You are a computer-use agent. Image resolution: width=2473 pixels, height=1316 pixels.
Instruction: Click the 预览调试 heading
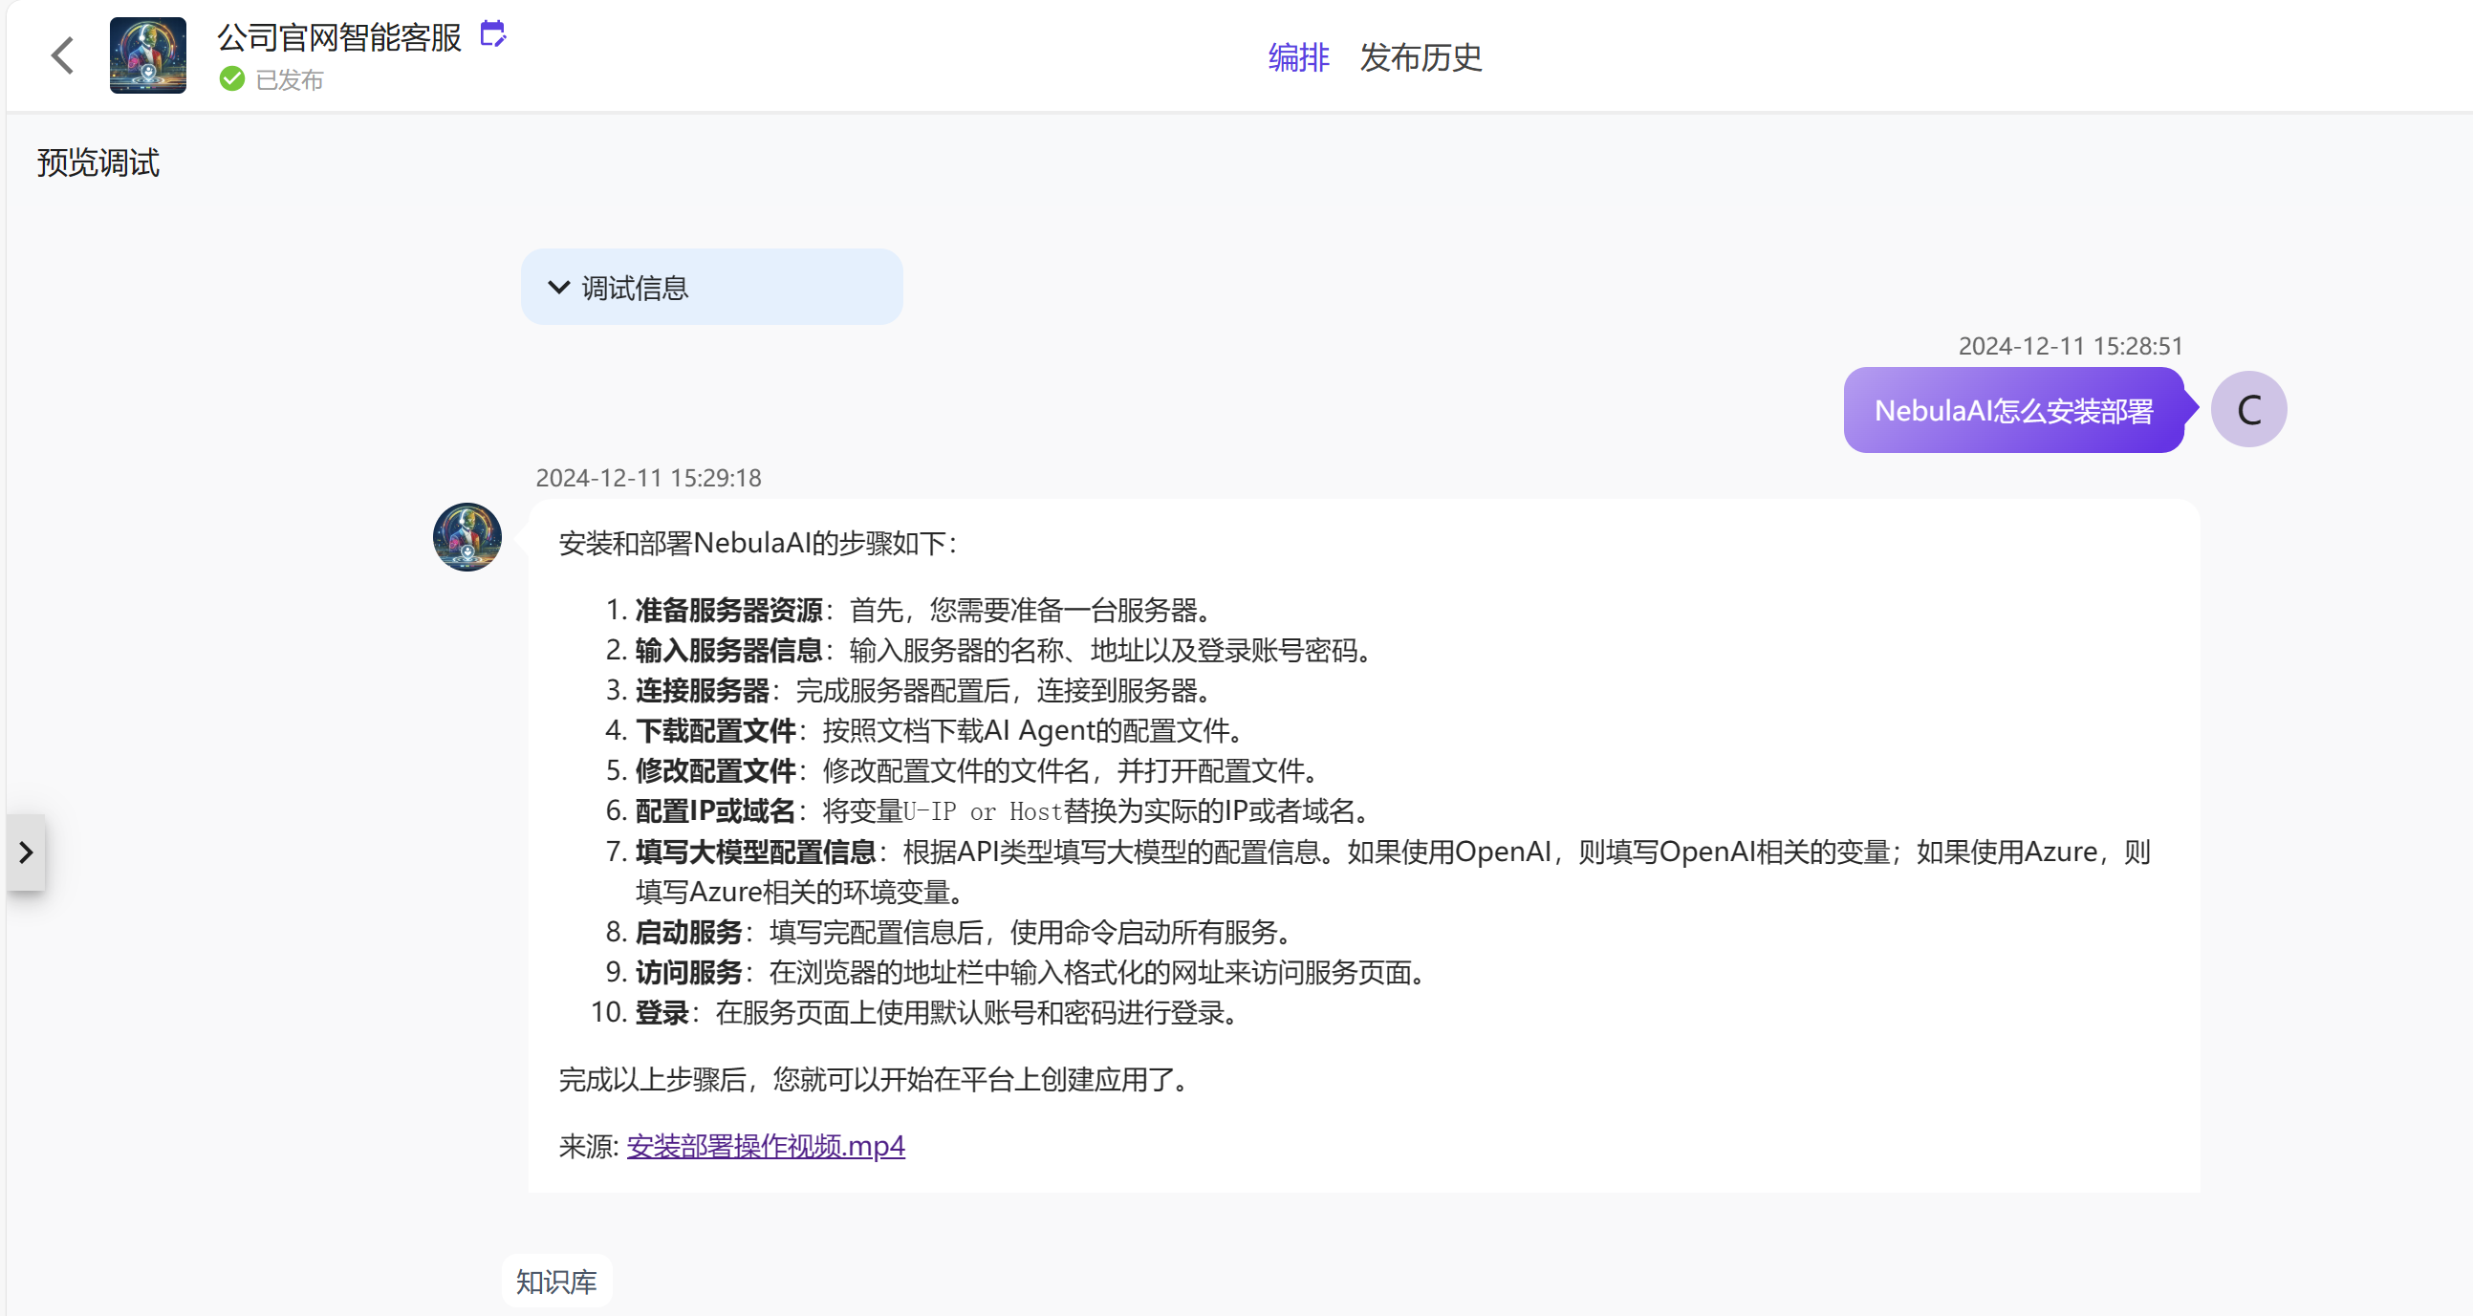point(98,163)
